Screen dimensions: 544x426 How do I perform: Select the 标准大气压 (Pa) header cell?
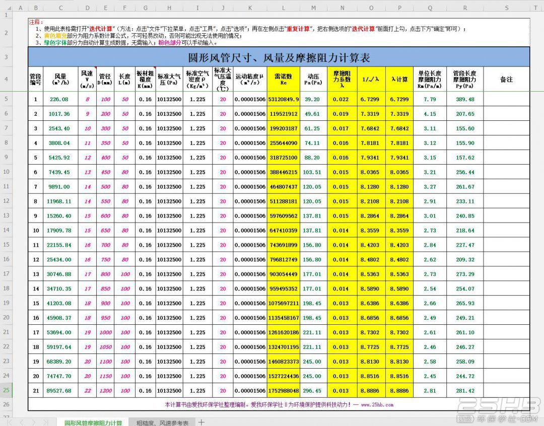tap(169, 80)
